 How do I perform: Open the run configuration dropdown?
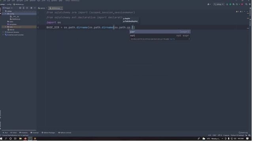pyautogui.click(x=219, y=4)
